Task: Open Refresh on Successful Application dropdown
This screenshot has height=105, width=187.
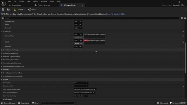Action: pyautogui.click(x=85, y=89)
